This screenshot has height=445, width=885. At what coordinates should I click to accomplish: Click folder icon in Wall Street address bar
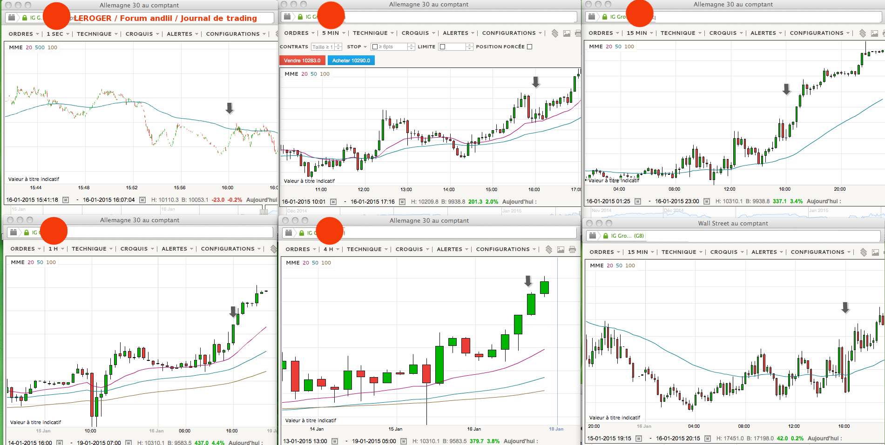[x=593, y=236]
